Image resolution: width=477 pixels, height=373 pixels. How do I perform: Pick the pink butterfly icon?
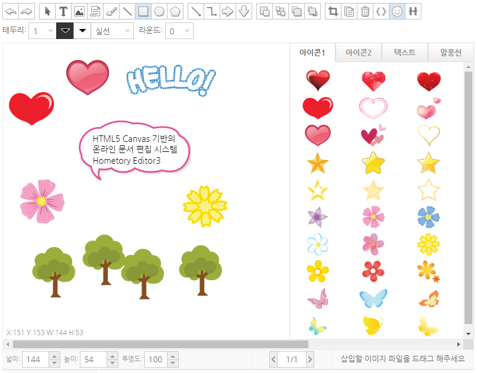click(x=318, y=299)
